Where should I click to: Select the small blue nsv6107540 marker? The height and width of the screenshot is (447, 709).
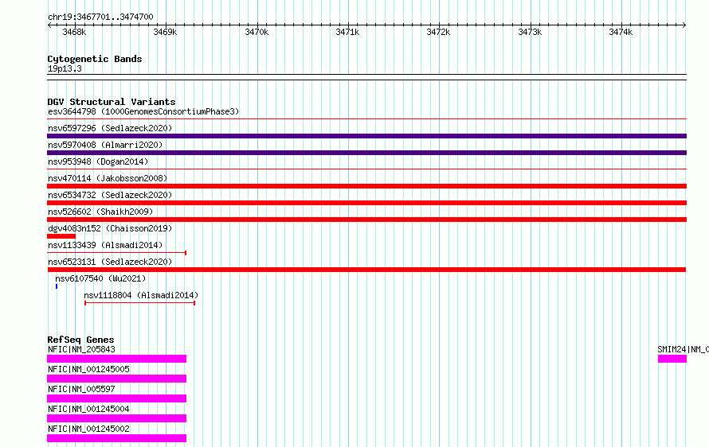coord(57,286)
